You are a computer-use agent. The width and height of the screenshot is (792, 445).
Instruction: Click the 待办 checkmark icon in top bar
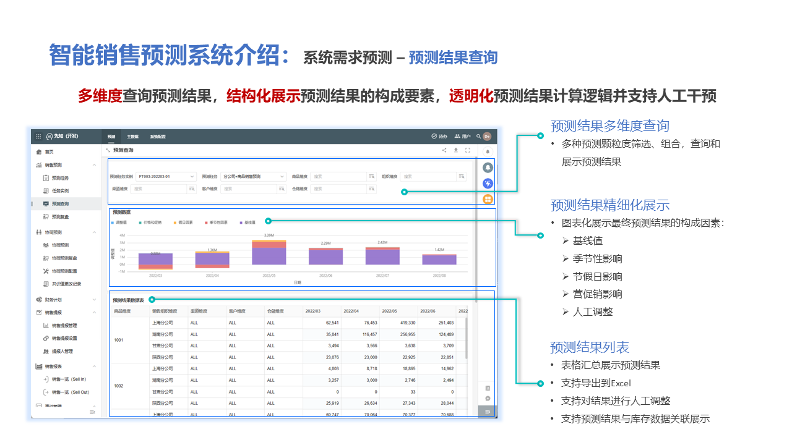(434, 136)
